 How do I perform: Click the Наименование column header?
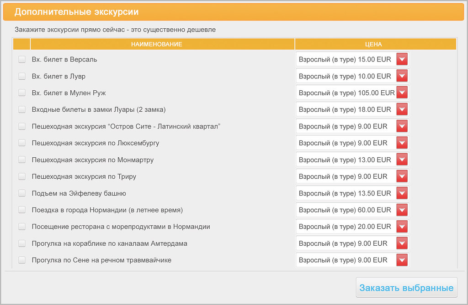click(157, 44)
